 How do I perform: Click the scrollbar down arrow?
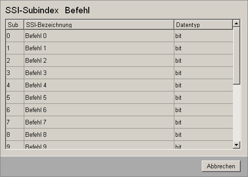coord(236,145)
